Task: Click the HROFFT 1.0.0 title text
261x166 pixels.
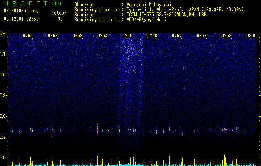Action: (x=32, y=3)
